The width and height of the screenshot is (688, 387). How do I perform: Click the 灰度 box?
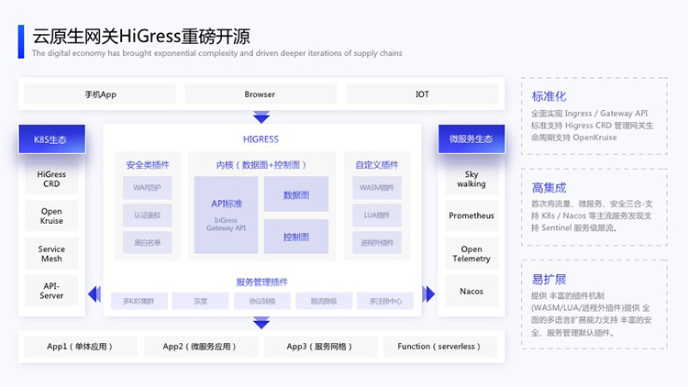coord(200,301)
